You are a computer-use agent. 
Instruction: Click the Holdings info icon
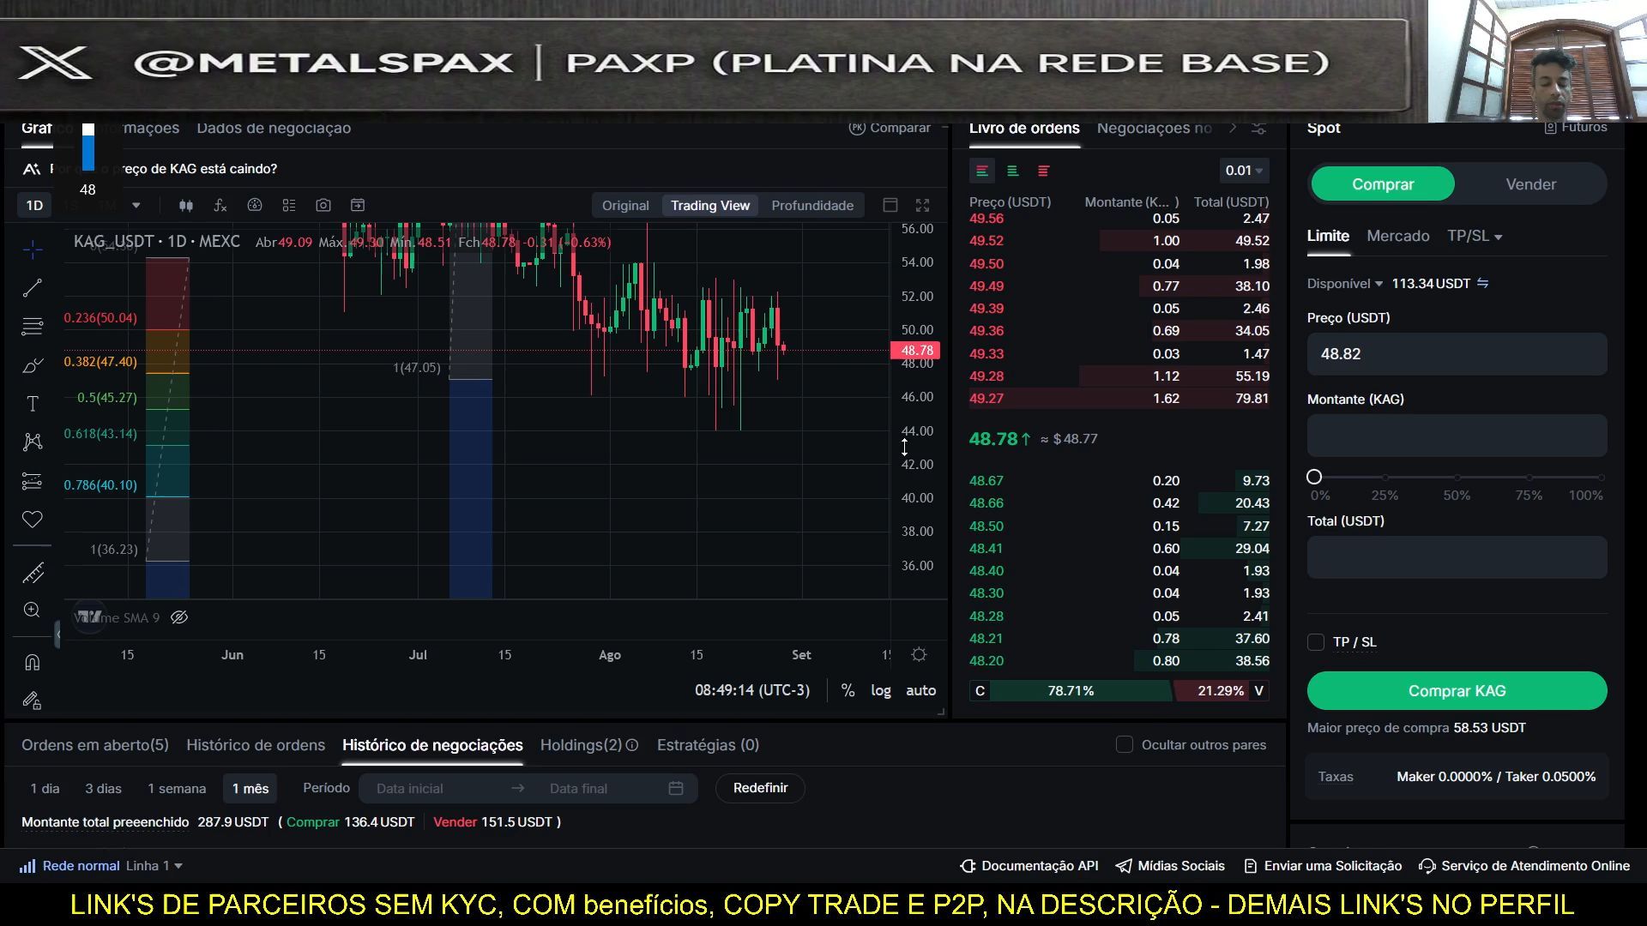632,745
